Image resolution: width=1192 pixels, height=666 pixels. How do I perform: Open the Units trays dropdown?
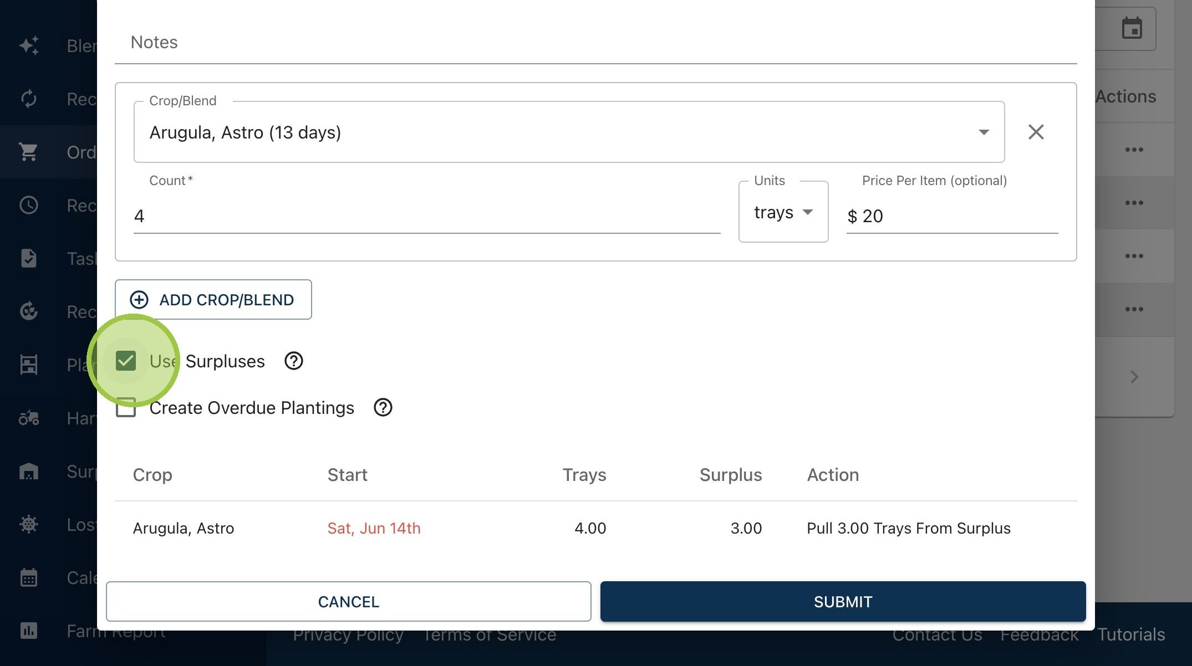pos(783,212)
